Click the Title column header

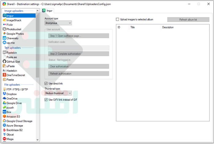pos(145,27)
